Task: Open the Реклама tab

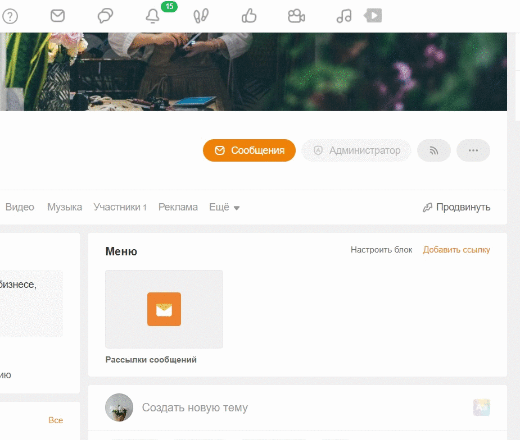Action: click(178, 207)
